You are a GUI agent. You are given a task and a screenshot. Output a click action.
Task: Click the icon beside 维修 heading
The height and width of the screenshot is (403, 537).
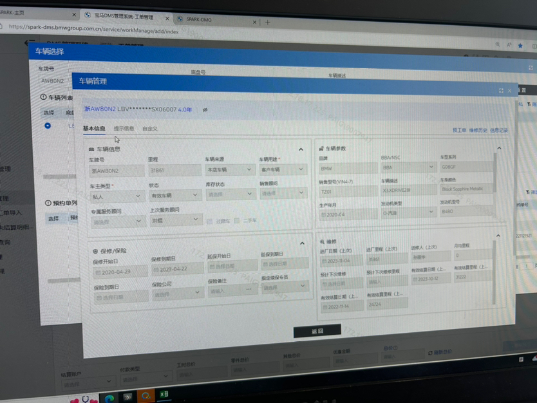[x=322, y=241]
